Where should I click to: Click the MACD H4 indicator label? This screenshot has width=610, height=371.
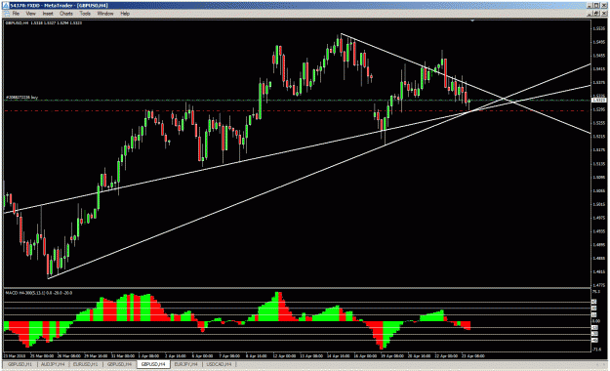(x=38, y=293)
